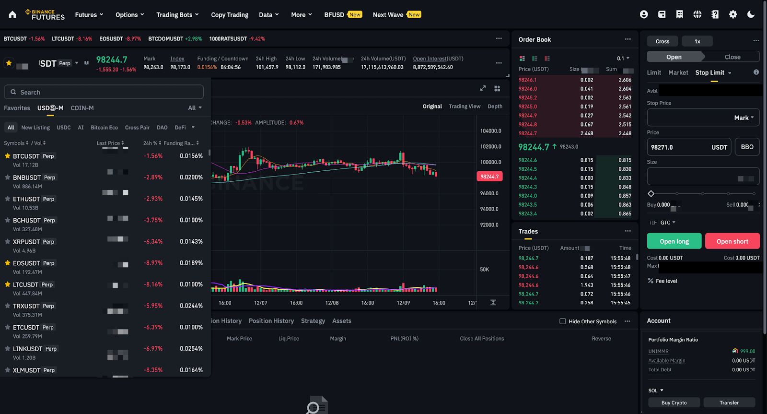This screenshot has width=767, height=414.
Task: Go to Binance home icon
Action: 12,14
